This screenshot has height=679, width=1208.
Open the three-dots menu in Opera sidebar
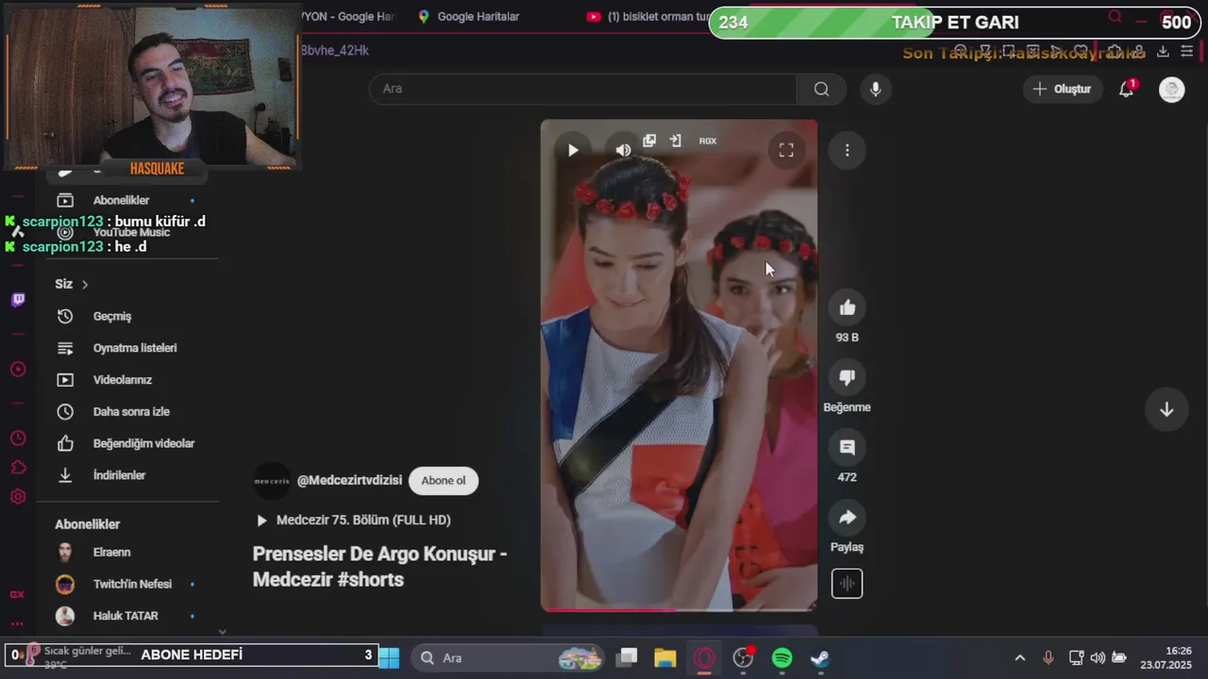[x=17, y=623]
